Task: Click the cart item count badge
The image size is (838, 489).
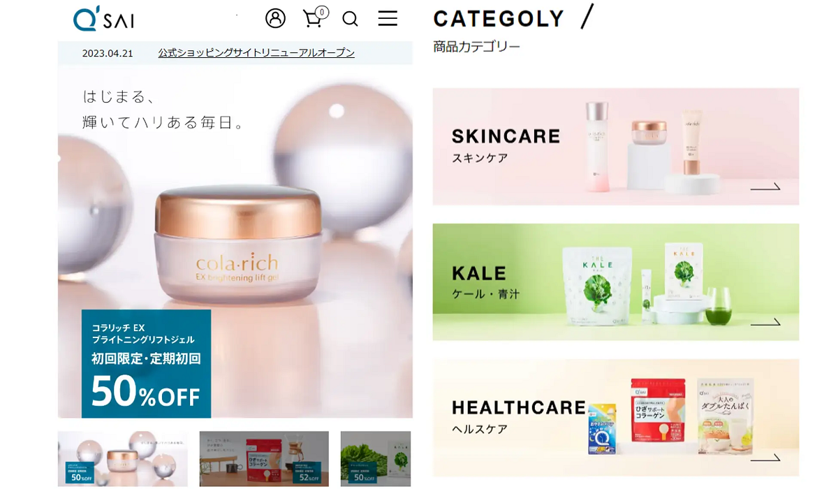Action: tap(322, 12)
